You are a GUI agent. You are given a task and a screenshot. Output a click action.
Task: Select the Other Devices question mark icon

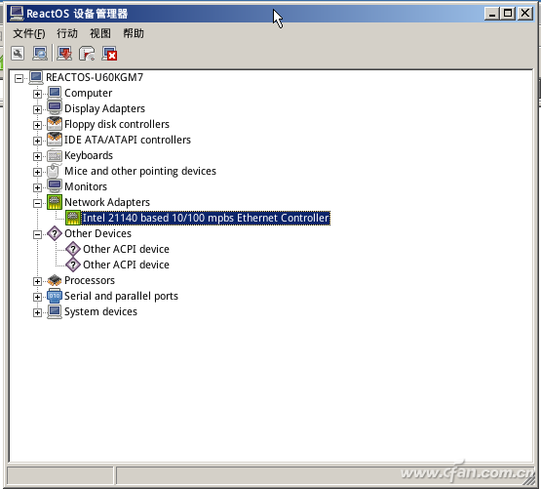pyautogui.click(x=55, y=233)
